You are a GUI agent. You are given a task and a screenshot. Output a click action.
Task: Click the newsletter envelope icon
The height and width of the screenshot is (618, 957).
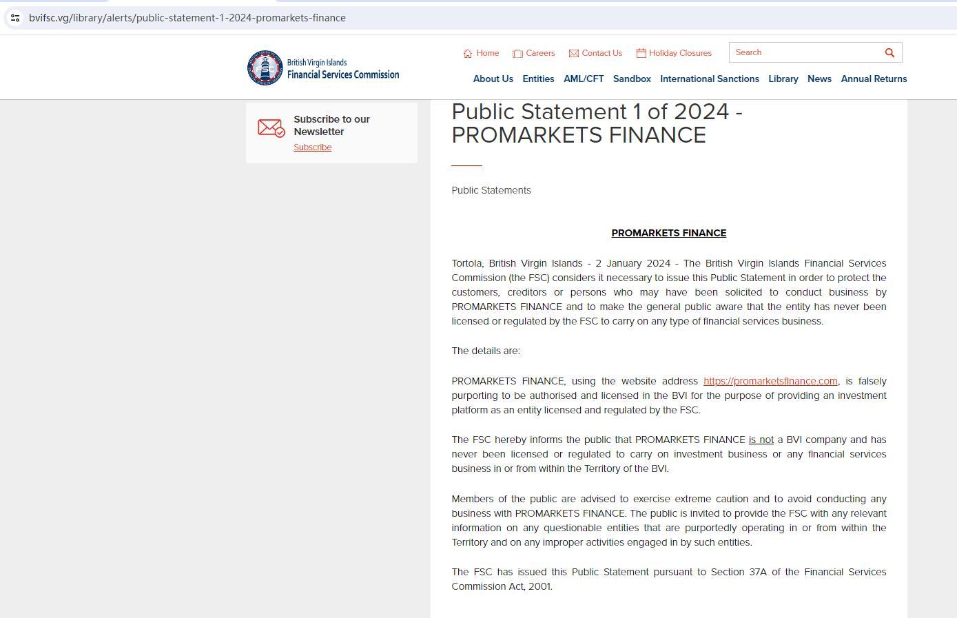point(271,128)
